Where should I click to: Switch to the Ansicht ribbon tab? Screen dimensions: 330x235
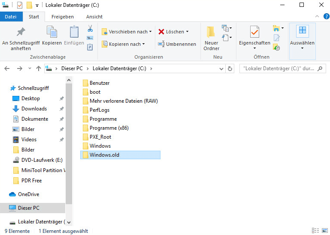pyautogui.click(x=94, y=17)
